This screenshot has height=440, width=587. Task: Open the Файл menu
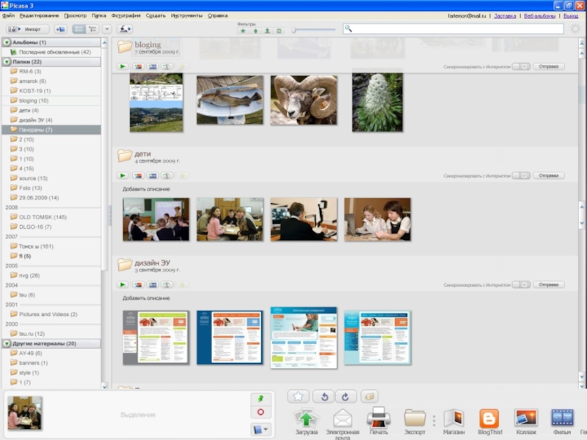[8, 15]
